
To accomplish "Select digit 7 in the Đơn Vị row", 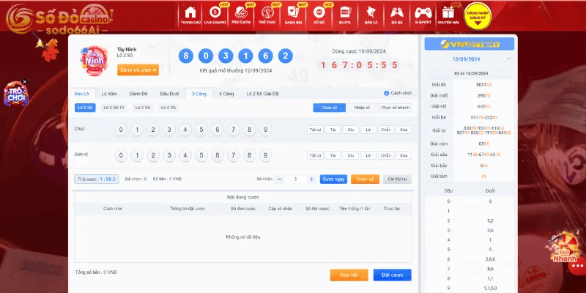I will point(233,155).
